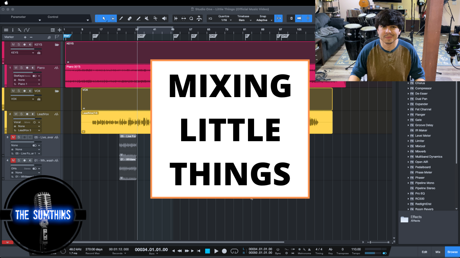This screenshot has height=258, width=460.
Task: Switch to the Mix view
Action: pos(438,252)
